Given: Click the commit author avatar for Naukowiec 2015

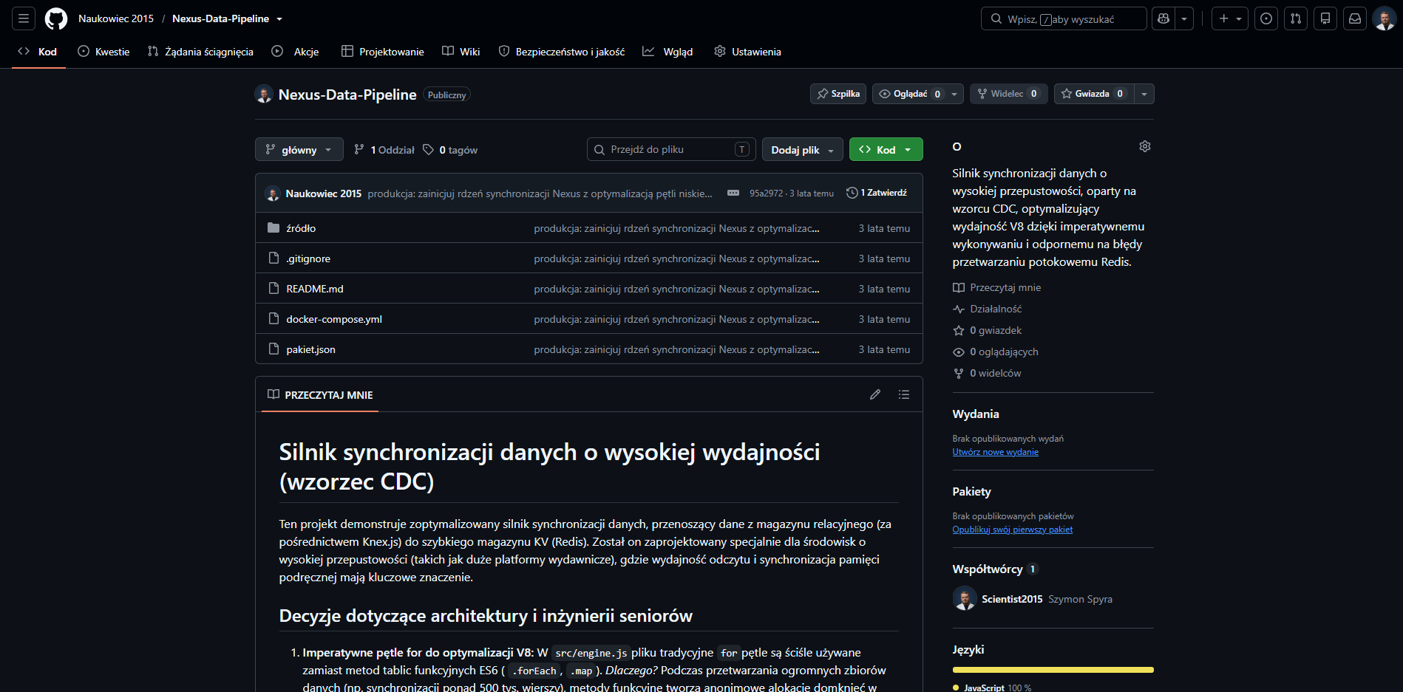Looking at the screenshot, I should point(273,193).
